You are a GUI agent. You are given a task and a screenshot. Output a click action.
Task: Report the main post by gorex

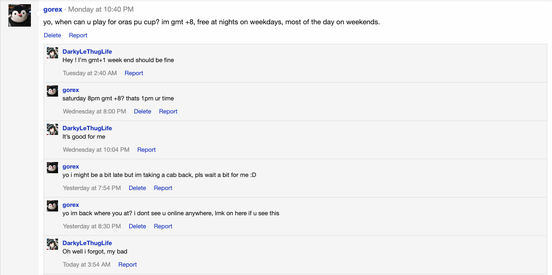point(78,35)
